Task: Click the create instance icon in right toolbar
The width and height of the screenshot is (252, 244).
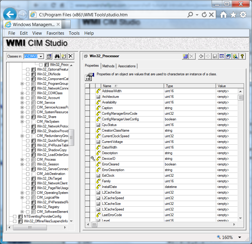Action: pyautogui.click(x=185, y=56)
